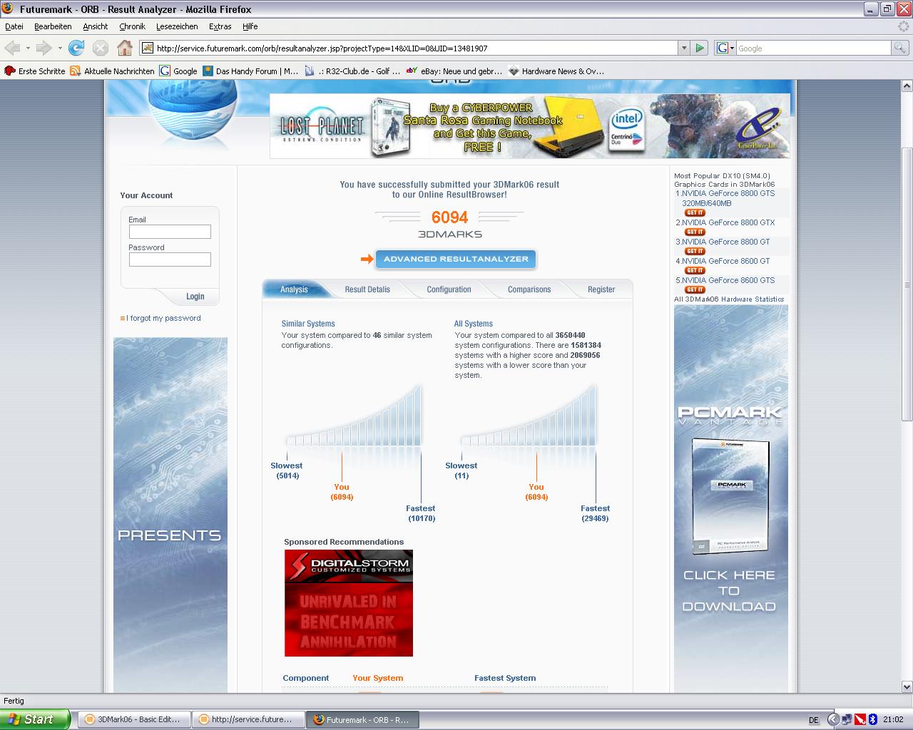Open the Chronik menu
The width and height of the screenshot is (913, 730).
132,26
